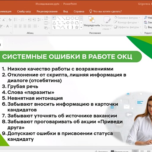Click the Что вы хотите сделать search field
The width and height of the screenshot is (152, 152).
(105, 12)
